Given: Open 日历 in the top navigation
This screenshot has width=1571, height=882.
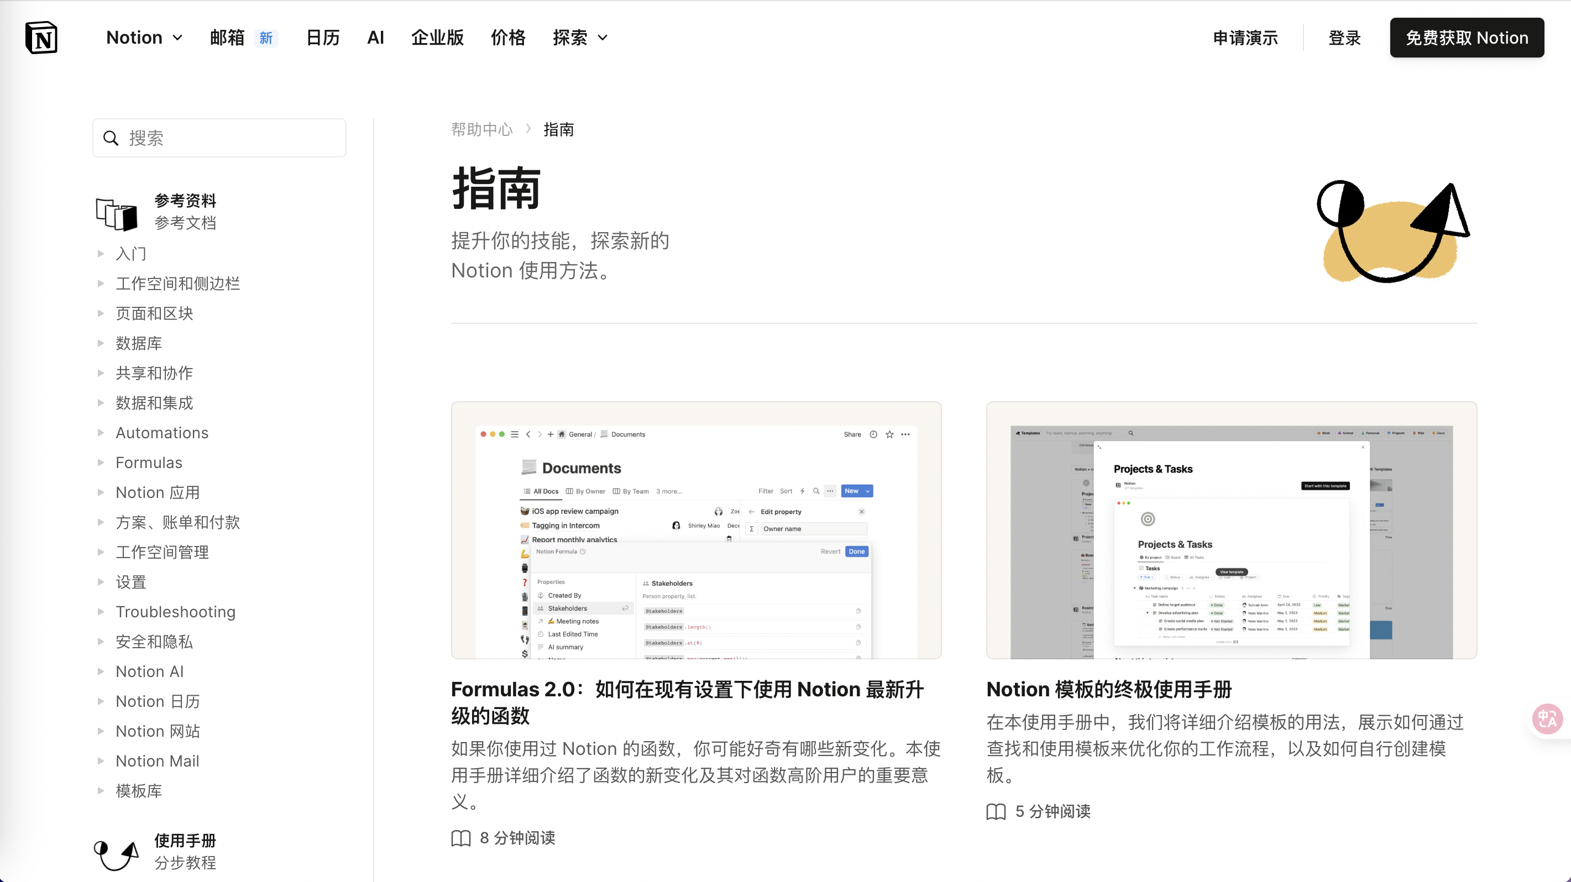Looking at the screenshot, I should tap(323, 38).
